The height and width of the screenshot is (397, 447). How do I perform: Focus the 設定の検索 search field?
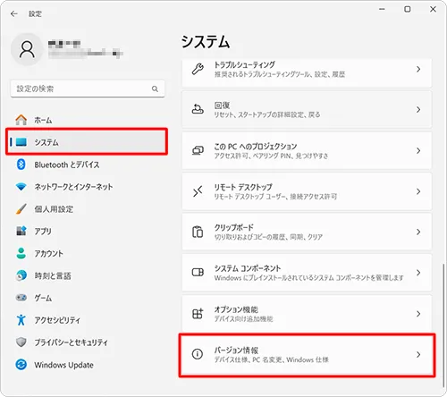pyautogui.click(x=88, y=89)
